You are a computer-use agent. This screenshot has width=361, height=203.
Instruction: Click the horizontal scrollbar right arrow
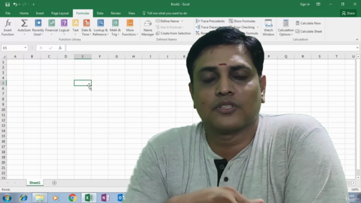(354, 183)
